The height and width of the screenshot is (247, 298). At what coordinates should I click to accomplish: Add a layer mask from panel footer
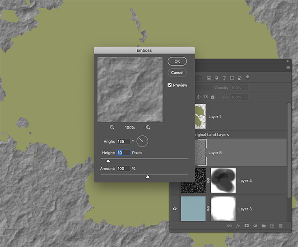pyautogui.click(x=247, y=225)
